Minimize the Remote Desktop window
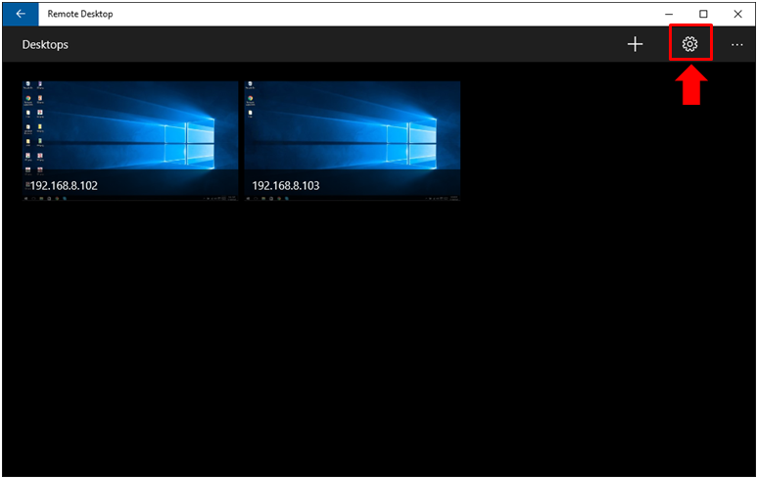This screenshot has width=757, height=478. pyautogui.click(x=669, y=14)
